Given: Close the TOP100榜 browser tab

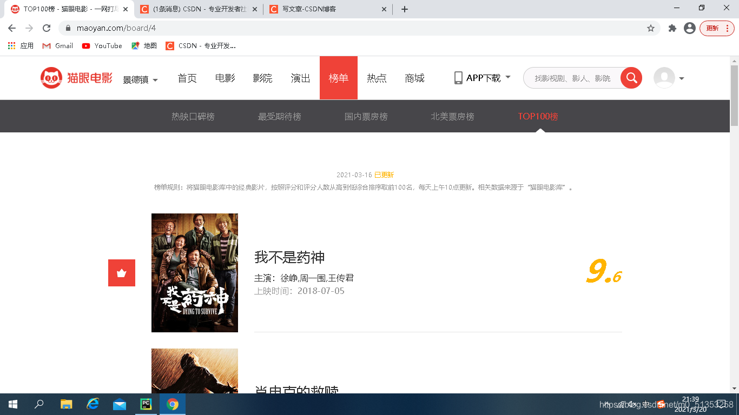Looking at the screenshot, I should point(126,9).
